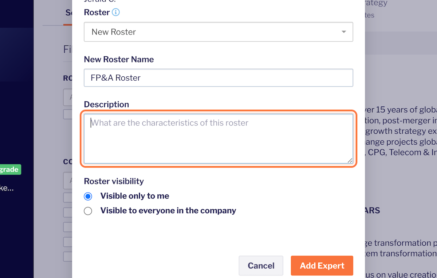Click the green Upgrade badge in sidebar
This screenshot has width=437, height=278.
tap(10, 170)
